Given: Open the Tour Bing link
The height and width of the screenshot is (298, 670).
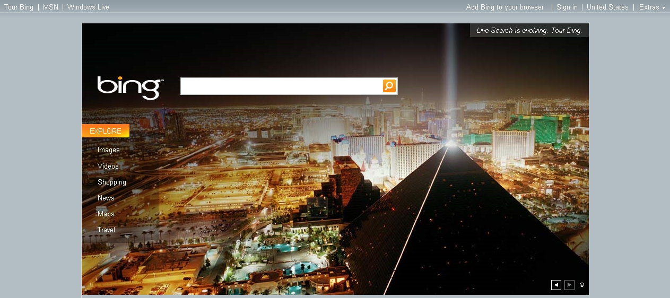Looking at the screenshot, I should tap(19, 7).
